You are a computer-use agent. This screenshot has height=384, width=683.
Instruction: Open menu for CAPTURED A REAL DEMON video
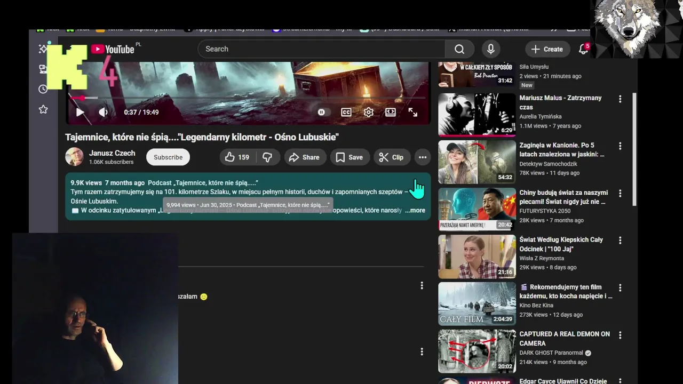(x=620, y=335)
